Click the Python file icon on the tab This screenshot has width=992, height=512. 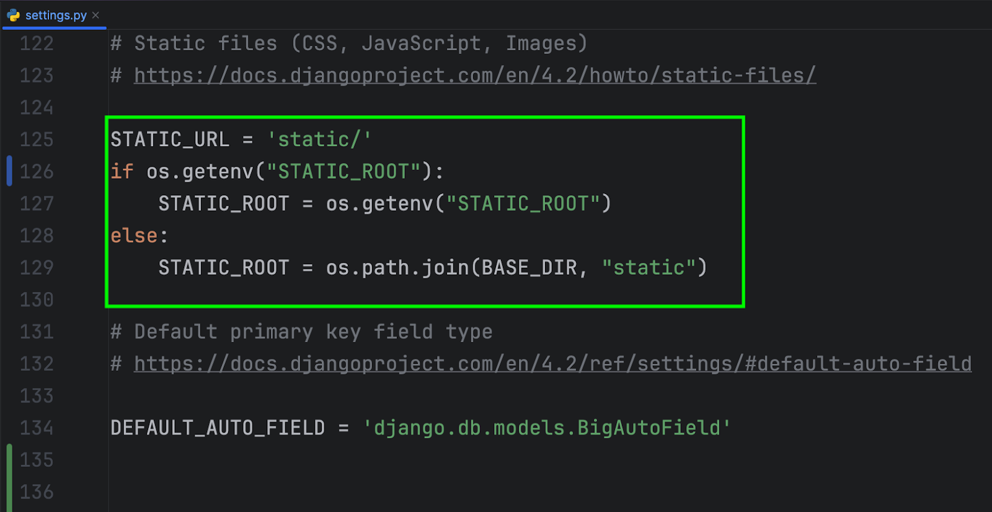click(14, 15)
